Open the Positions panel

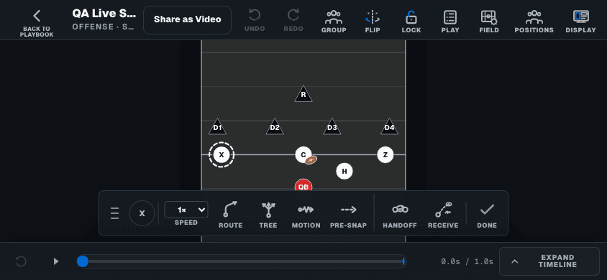click(534, 22)
